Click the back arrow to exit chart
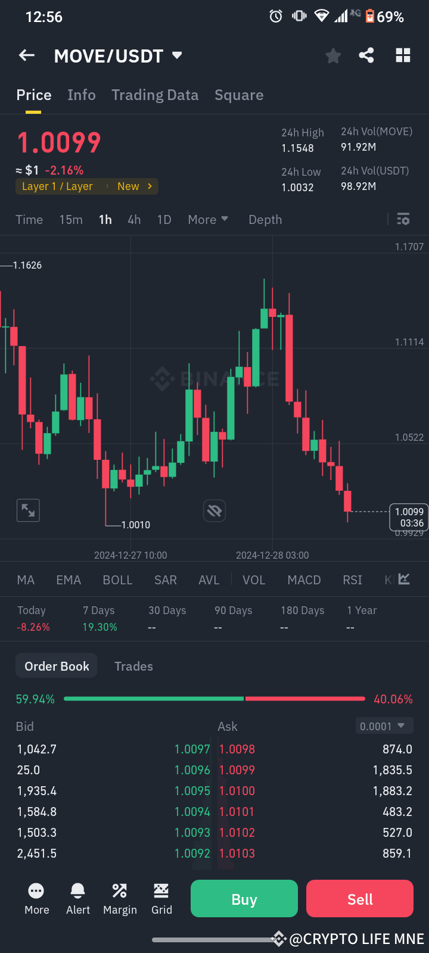Image resolution: width=429 pixels, height=953 pixels. (26, 55)
